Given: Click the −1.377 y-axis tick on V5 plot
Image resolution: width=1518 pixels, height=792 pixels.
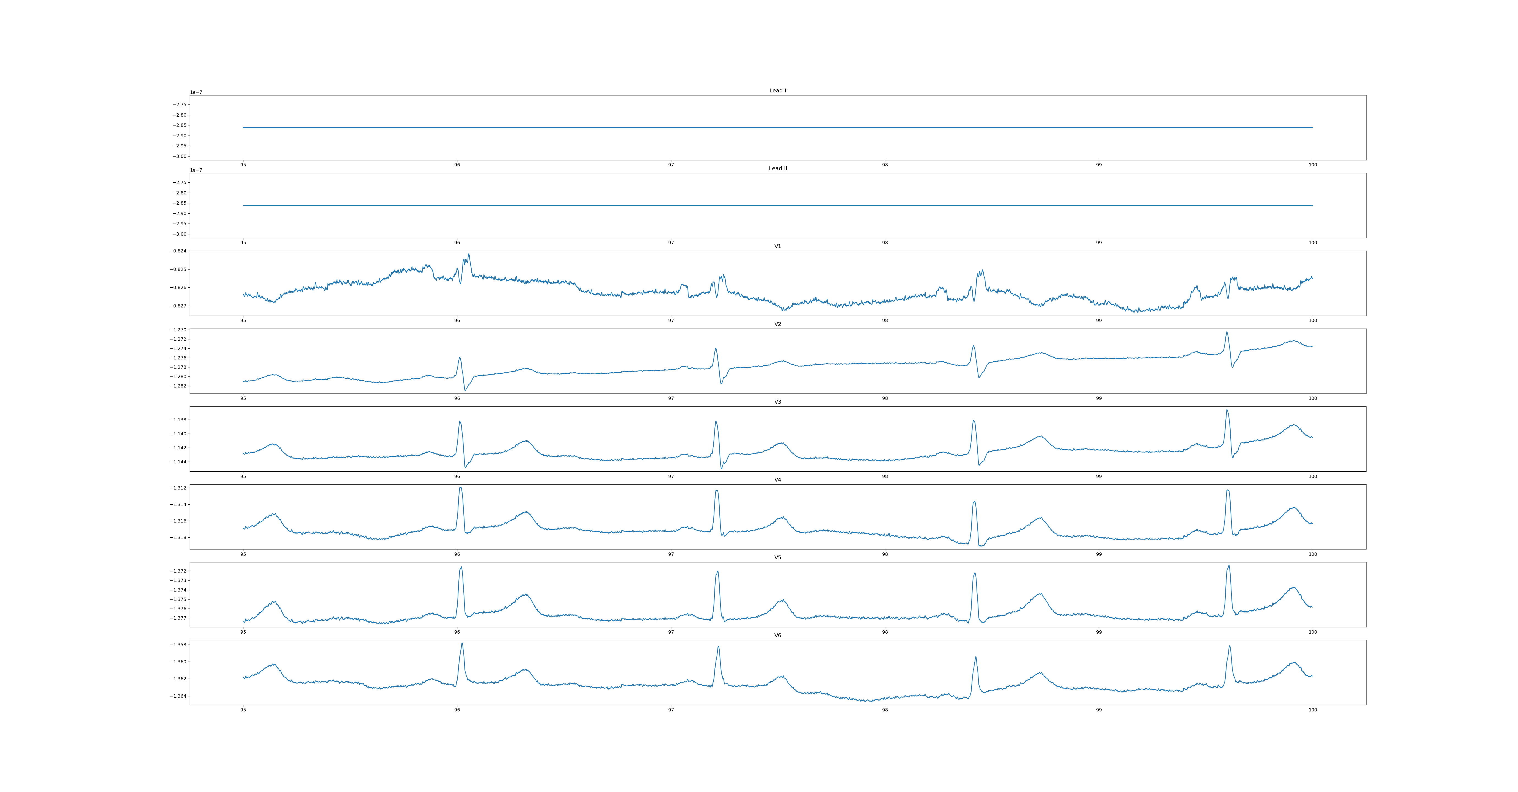Looking at the screenshot, I should coord(178,618).
